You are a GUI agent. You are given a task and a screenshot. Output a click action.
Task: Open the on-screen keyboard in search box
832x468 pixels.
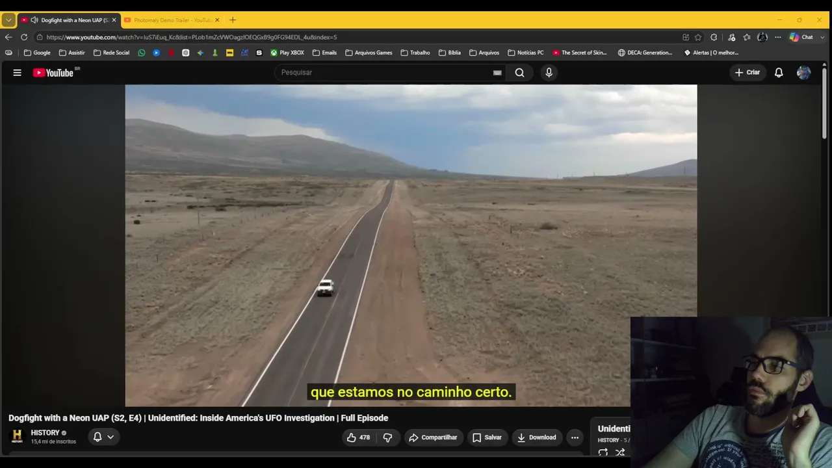(x=497, y=73)
